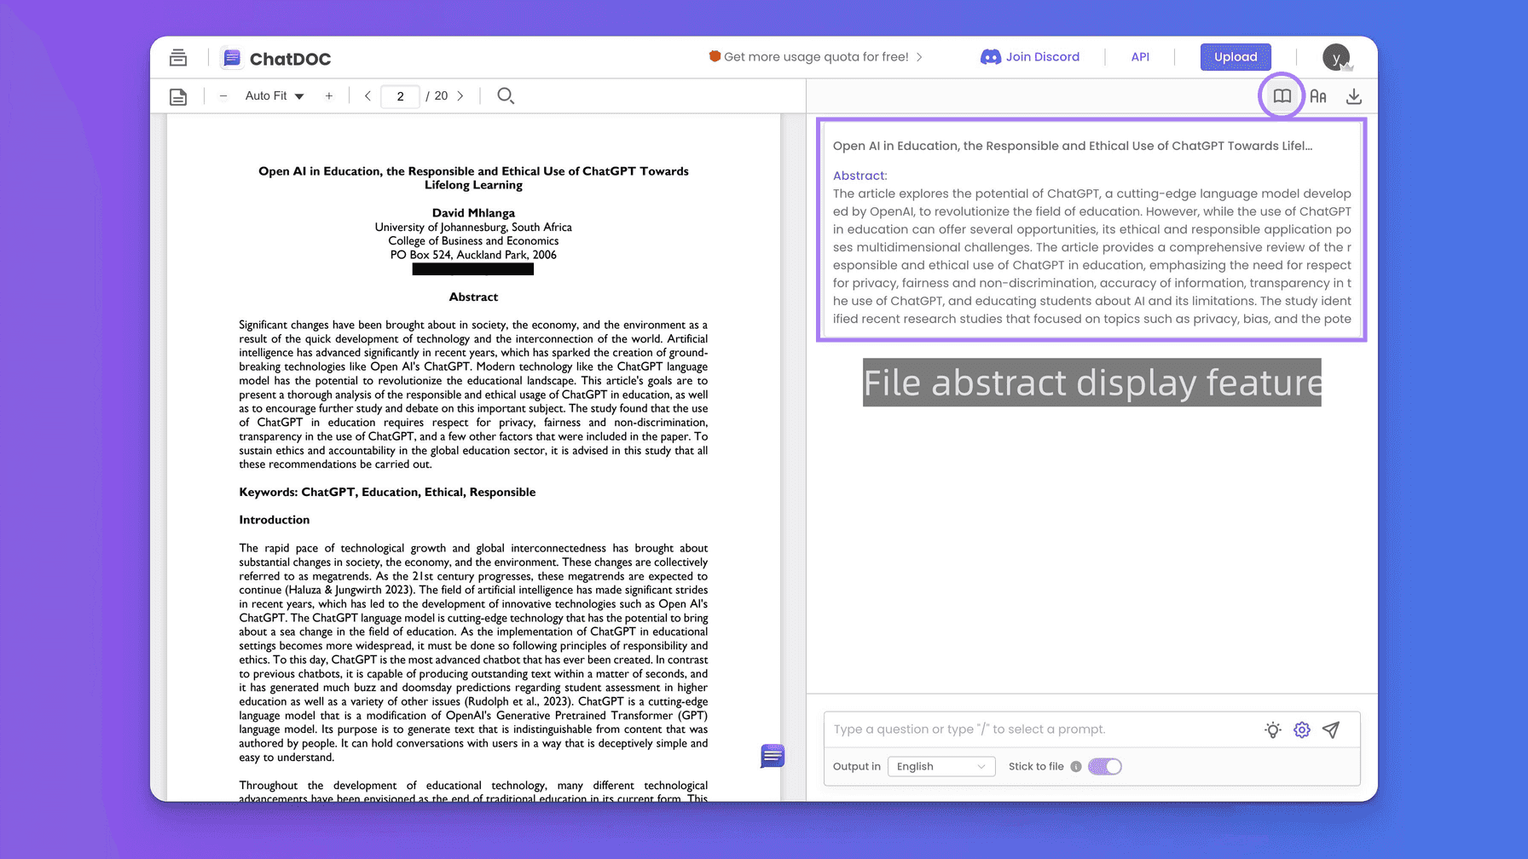
Task: Open the document search magnifier
Action: 506,95
